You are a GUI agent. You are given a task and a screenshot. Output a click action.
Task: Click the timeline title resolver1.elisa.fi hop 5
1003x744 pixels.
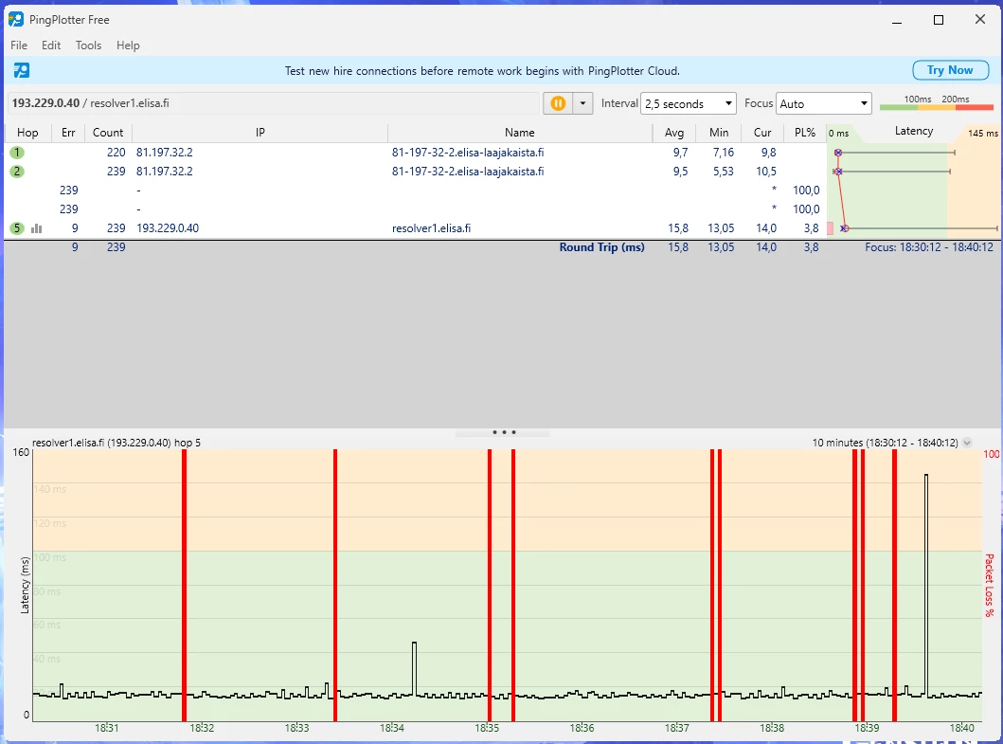coord(116,443)
